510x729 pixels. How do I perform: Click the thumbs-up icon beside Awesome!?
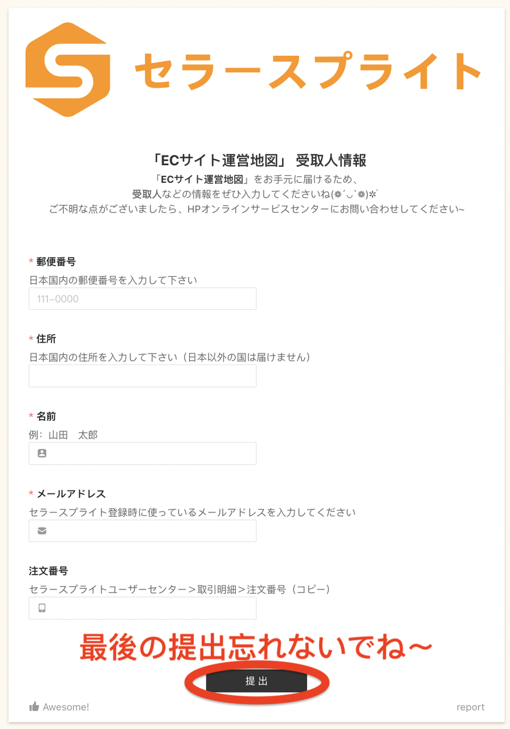[x=34, y=707]
